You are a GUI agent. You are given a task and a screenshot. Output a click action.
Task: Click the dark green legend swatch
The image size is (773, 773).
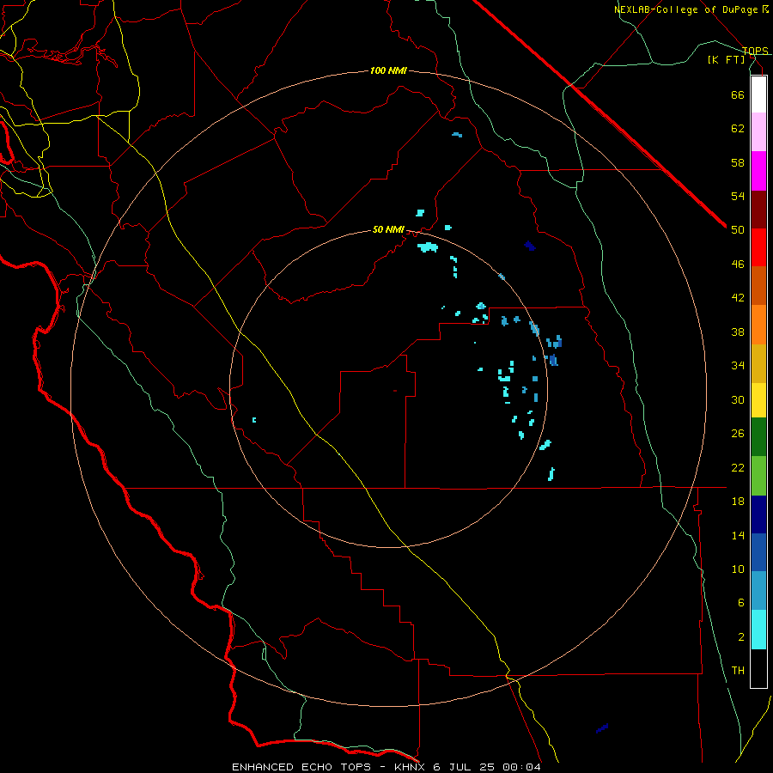758,437
